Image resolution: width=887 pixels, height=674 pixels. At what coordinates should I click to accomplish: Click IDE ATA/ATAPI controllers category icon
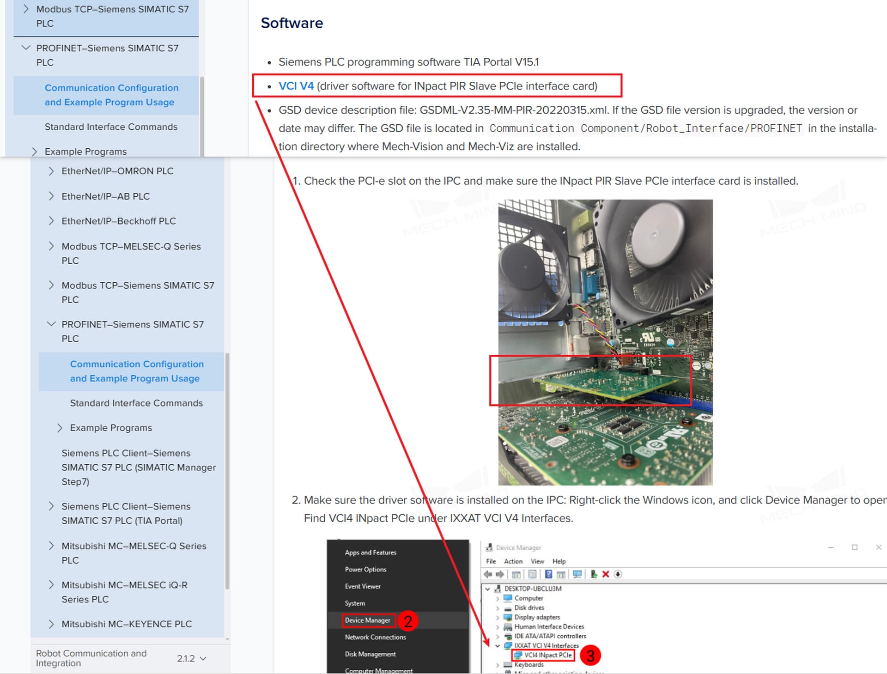[x=508, y=636]
